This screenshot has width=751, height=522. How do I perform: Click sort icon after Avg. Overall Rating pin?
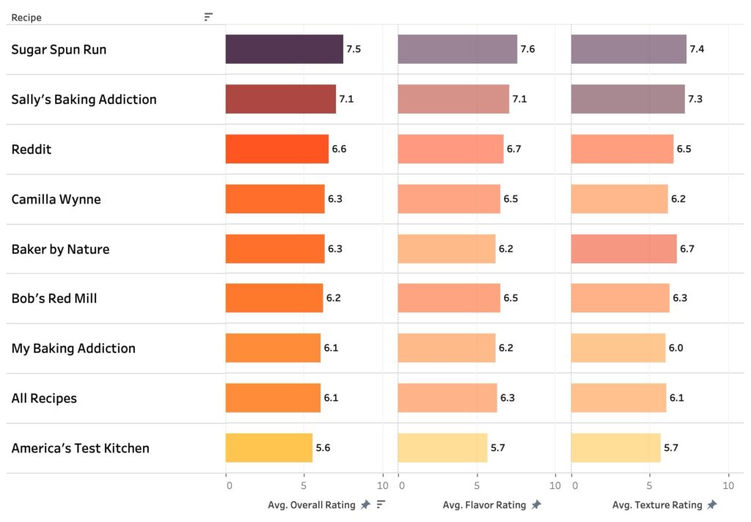pyautogui.click(x=381, y=504)
